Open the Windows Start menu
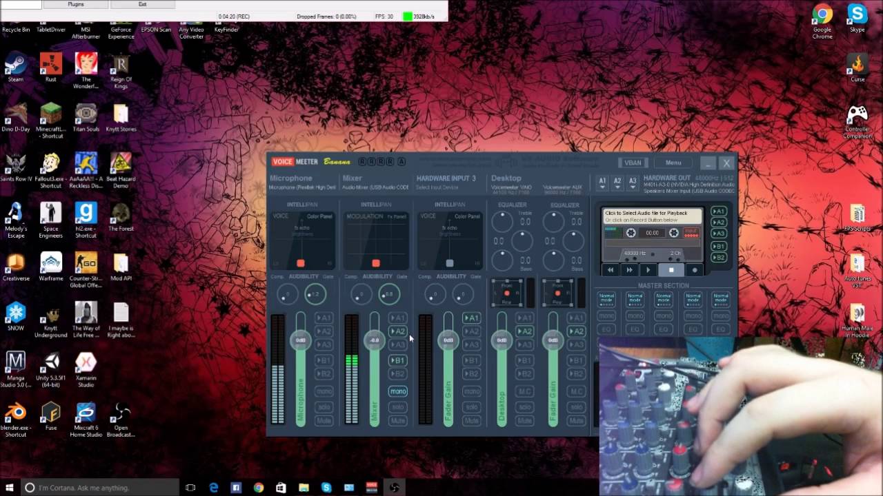Viewport: 883px width, 496px height. (10, 488)
